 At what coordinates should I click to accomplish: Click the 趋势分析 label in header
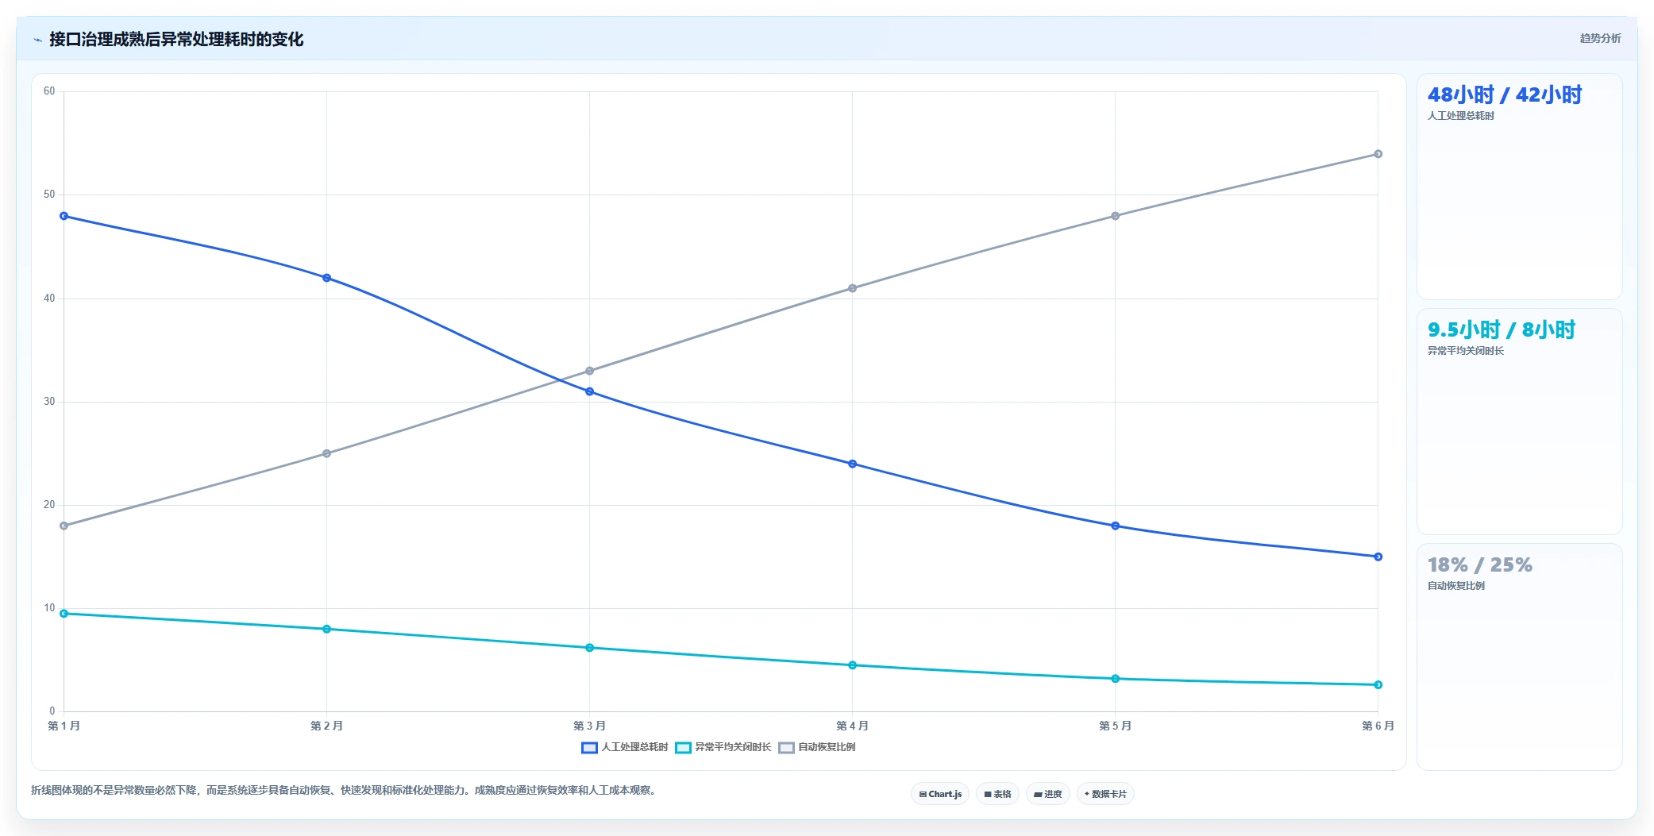point(1600,38)
